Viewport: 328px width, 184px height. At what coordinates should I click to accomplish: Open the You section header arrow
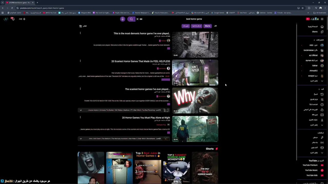[319, 89]
